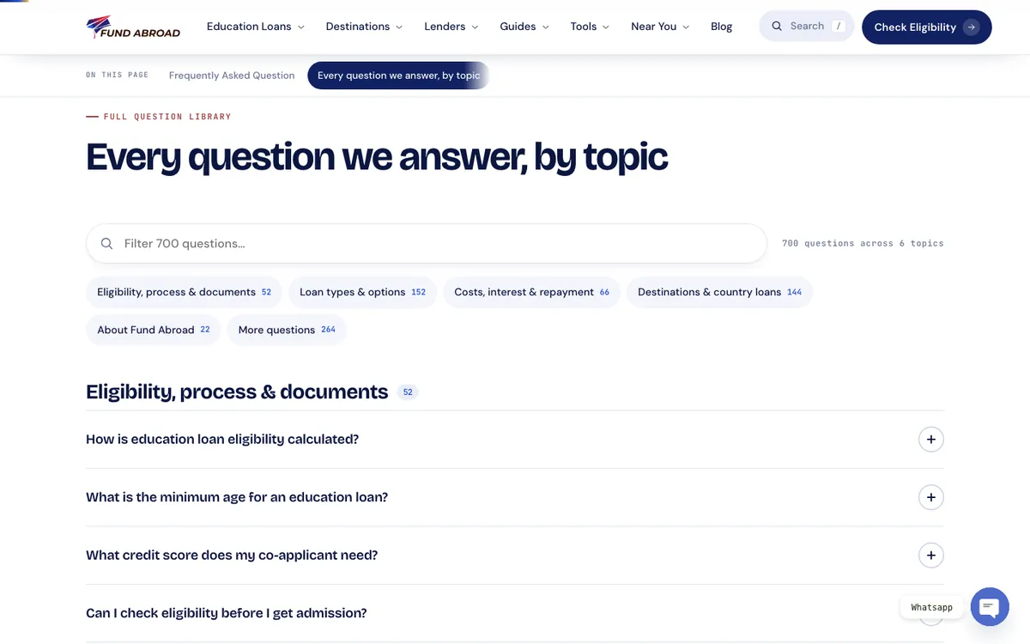Click the Check Eligibility button

click(927, 27)
